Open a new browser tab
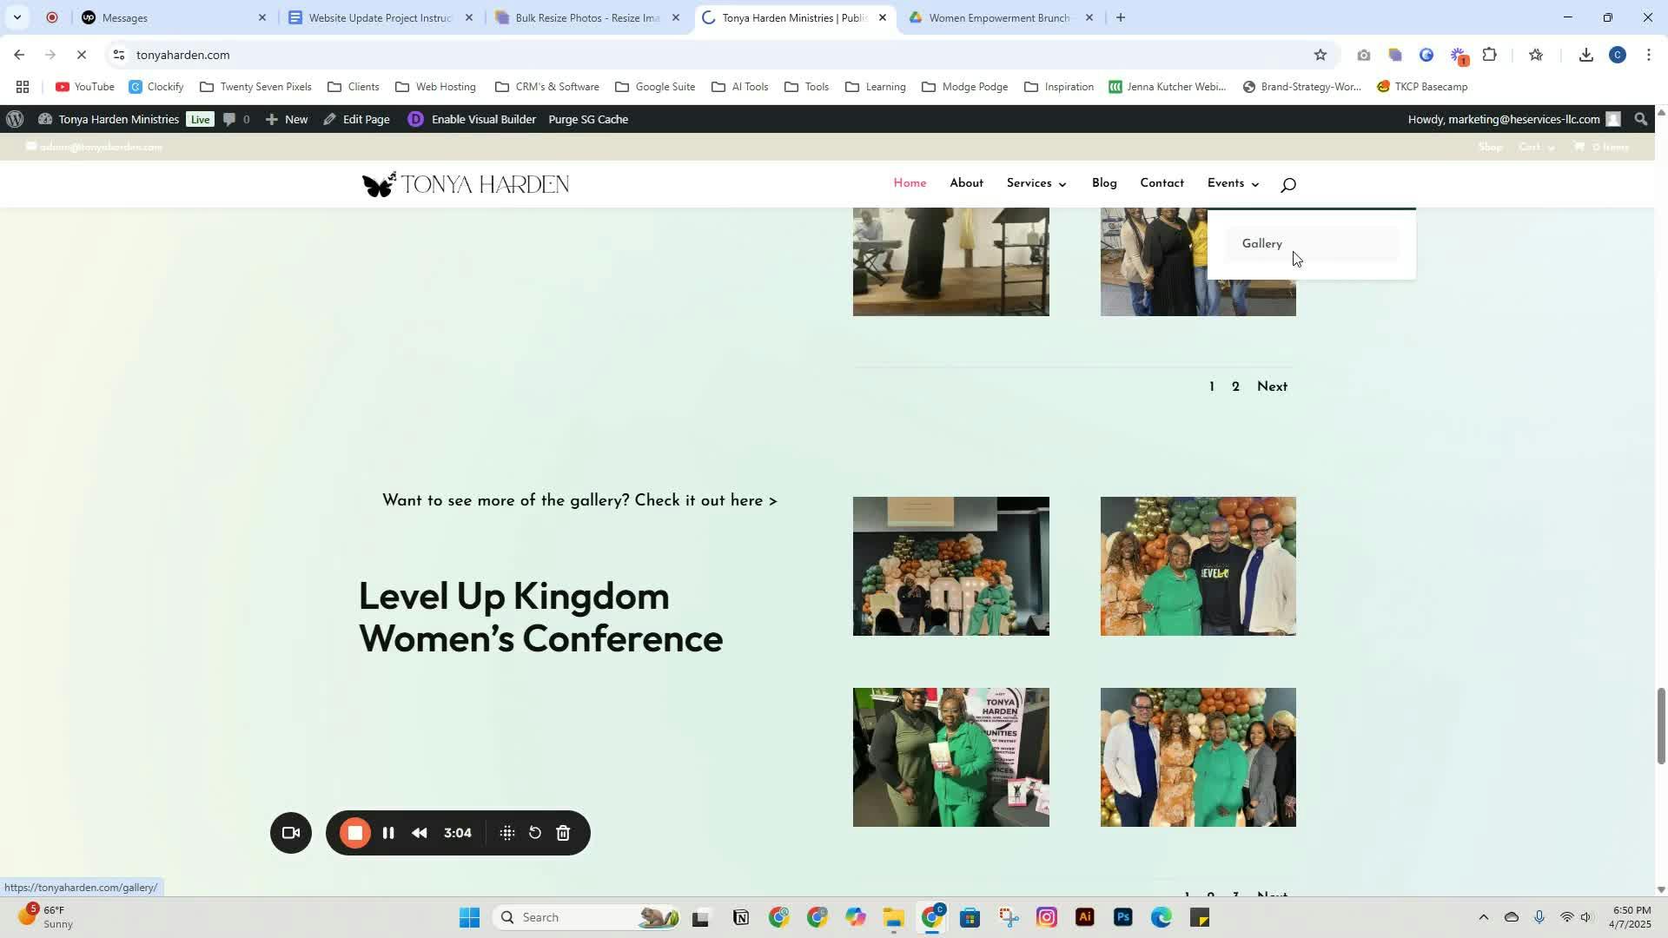 pyautogui.click(x=1121, y=17)
